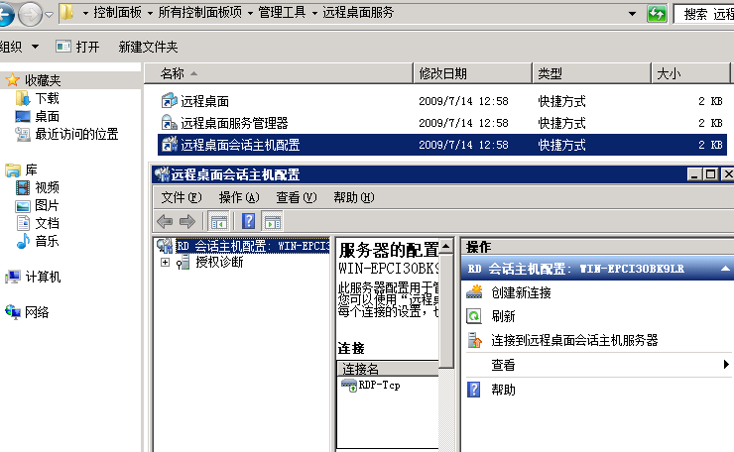The image size is (734, 452).
Task: Click 创建新连接 in the actions pane
Action: coord(521,293)
